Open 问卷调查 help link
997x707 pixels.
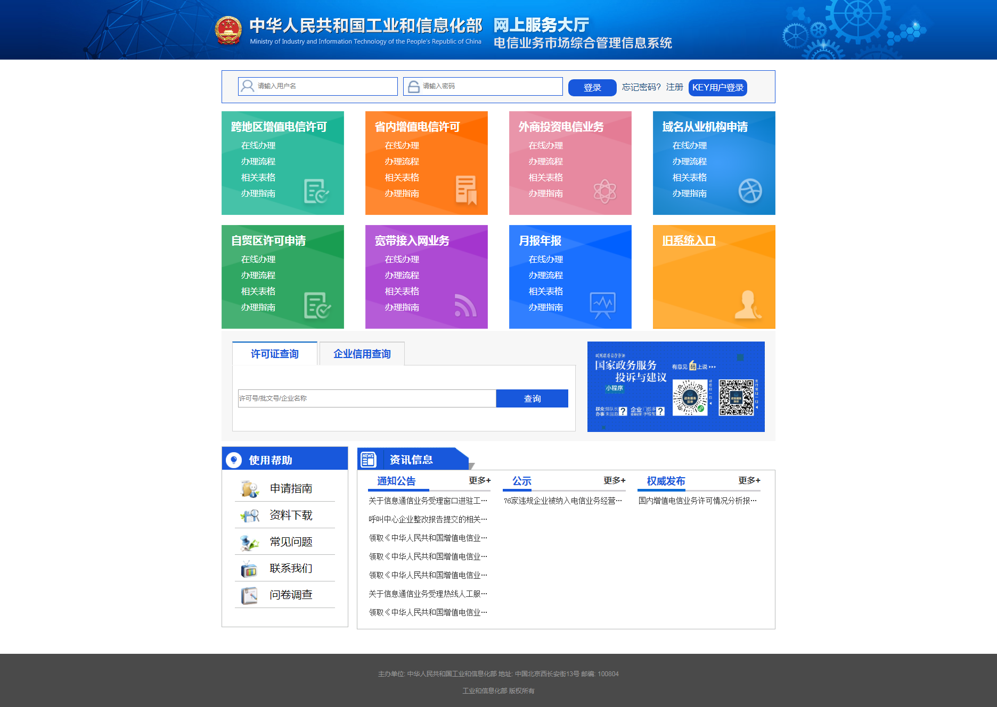291,595
